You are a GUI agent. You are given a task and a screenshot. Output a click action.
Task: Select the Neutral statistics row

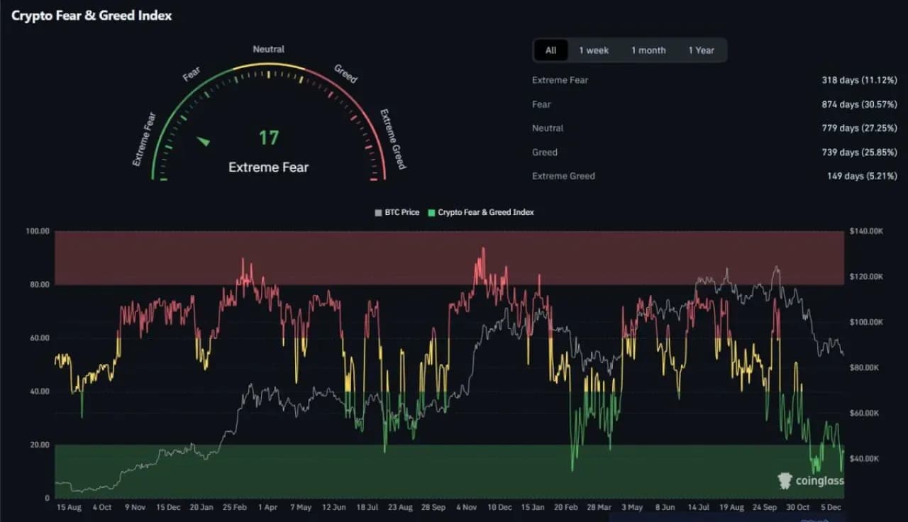point(714,128)
